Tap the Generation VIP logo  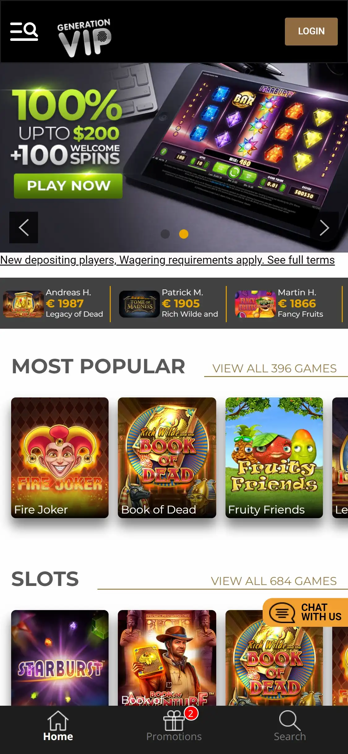pos(84,38)
